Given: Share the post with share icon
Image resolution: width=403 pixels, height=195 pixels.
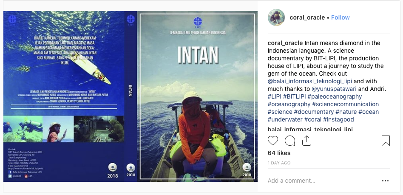Looking at the screenshot, I should 307,141.
